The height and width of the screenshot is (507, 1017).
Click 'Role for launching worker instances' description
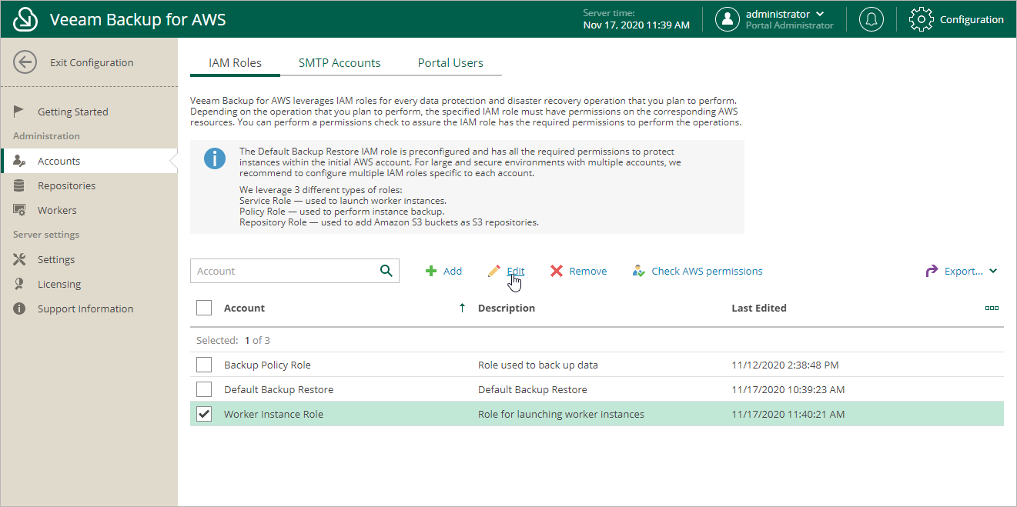(x=561, y=414)
